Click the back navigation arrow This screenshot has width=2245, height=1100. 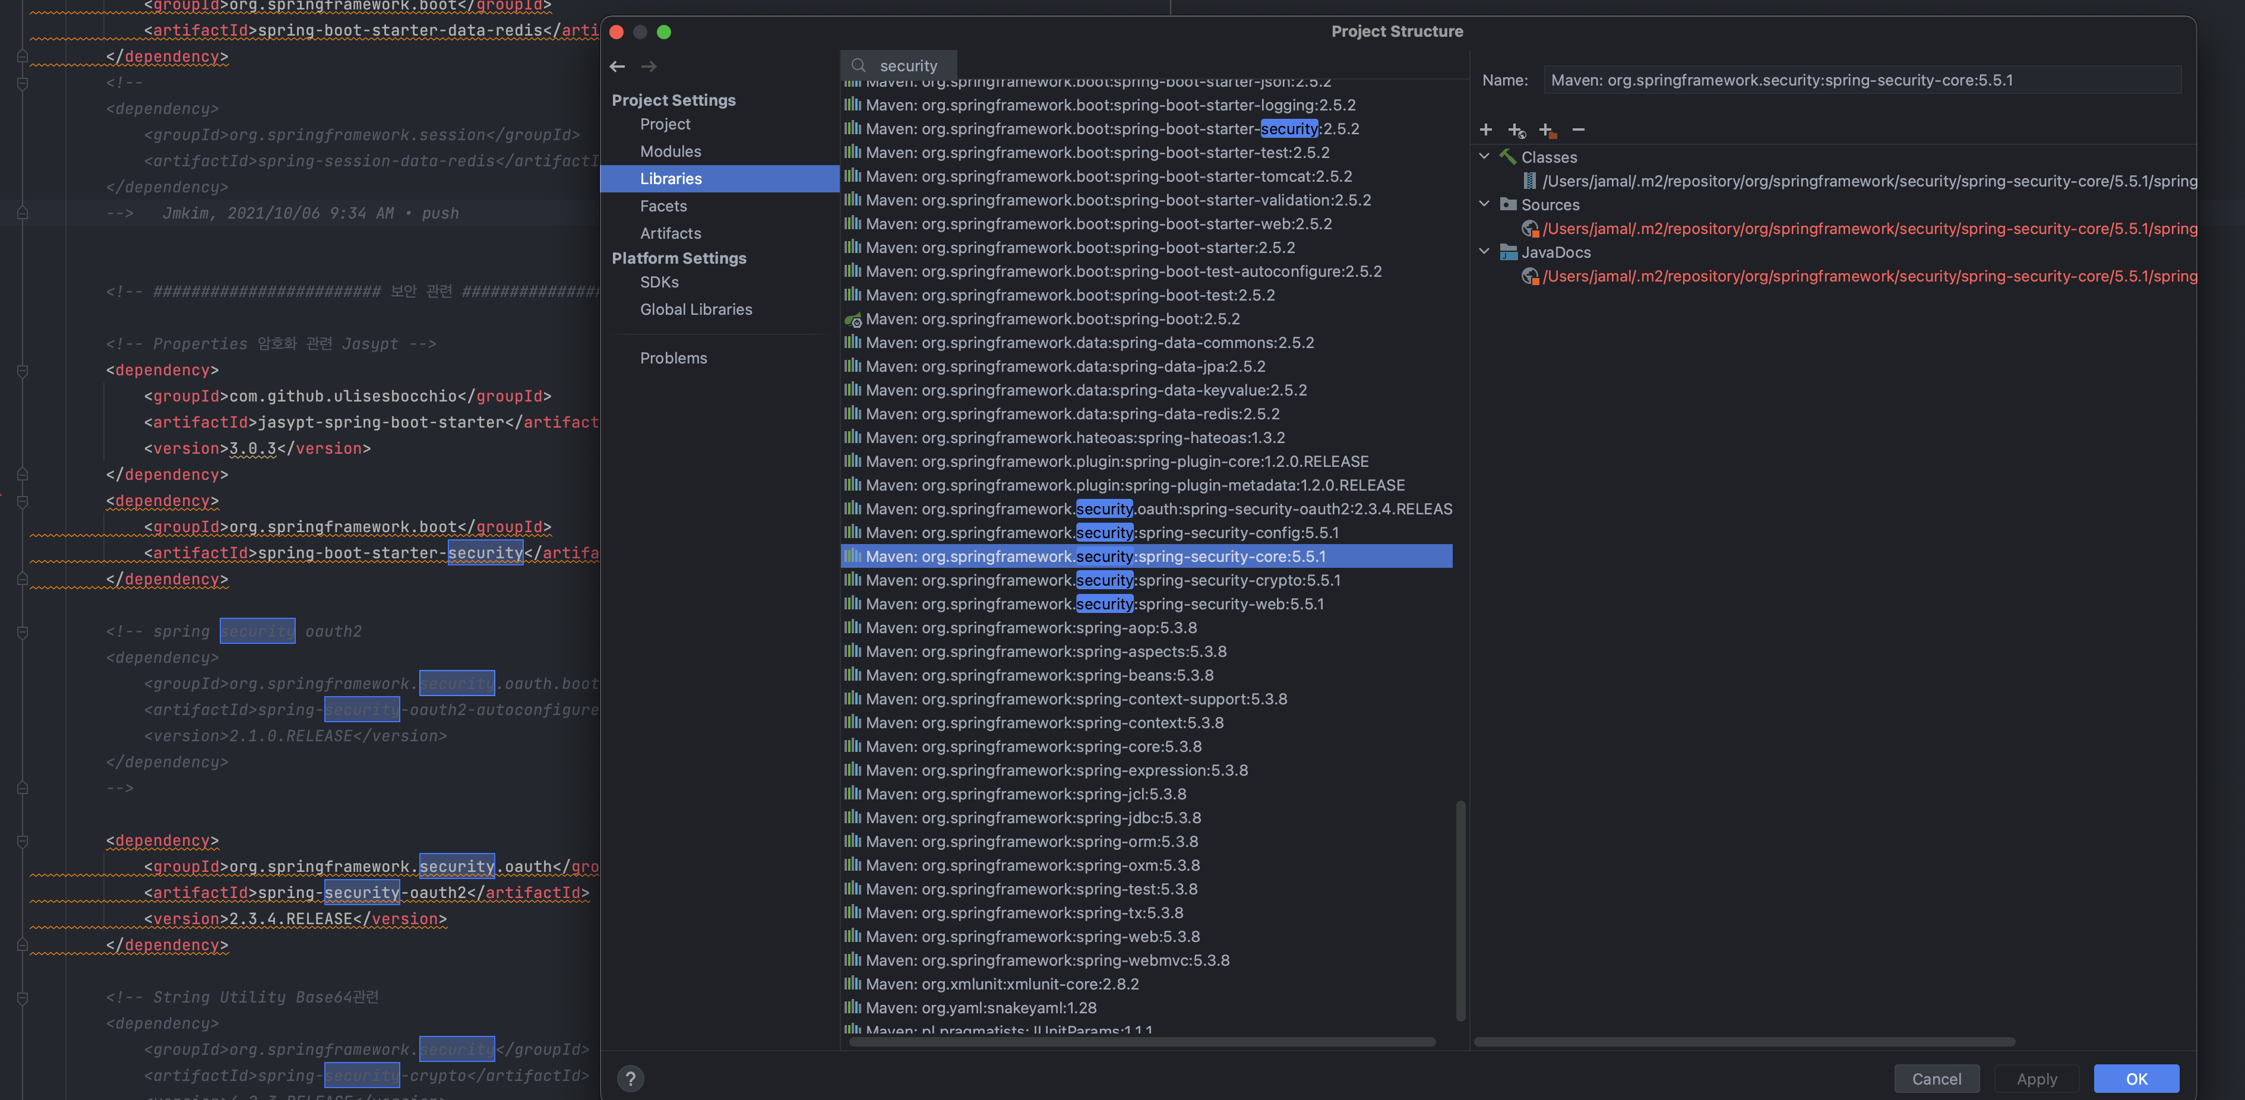617,67
